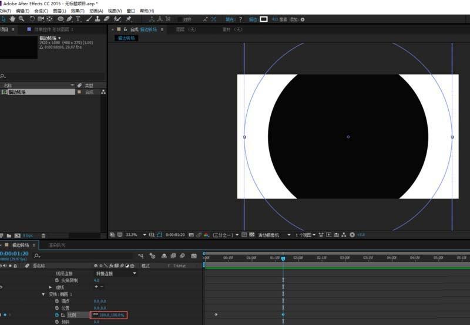Image resolution: width=470 pixels, height=325 pixels.
Task: Select the Zoom magnifier tool
Action: pyautogui.click(x=21, y=19)
